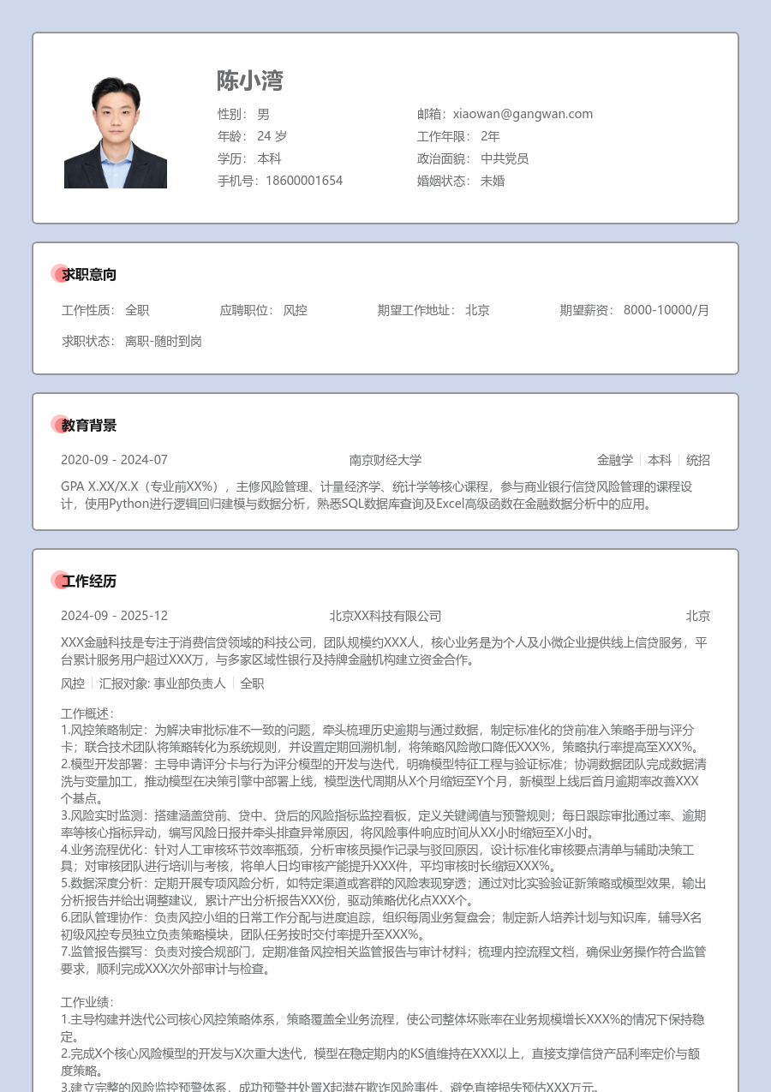Click the 工作概述 subheading
This screenshot has height=1092, width=771.
click(87, 713)
